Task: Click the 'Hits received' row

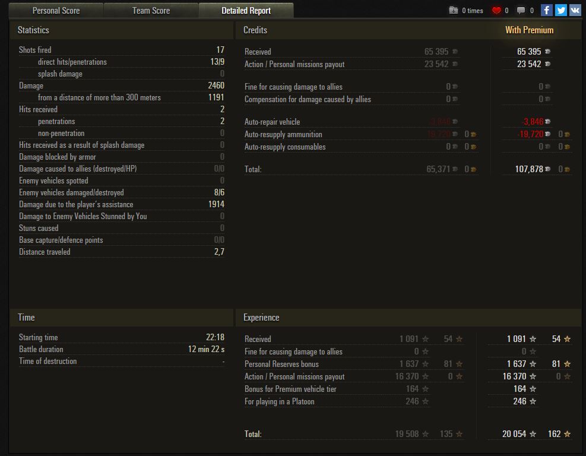Action: point(122,109)
